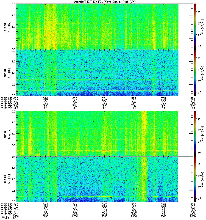The width and height of the screenshot is (206, 220).
Task: Click the 'hhmm' time format label
Action: (5, 216)
